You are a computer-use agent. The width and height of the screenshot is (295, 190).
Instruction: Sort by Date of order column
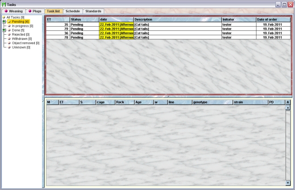272,20
